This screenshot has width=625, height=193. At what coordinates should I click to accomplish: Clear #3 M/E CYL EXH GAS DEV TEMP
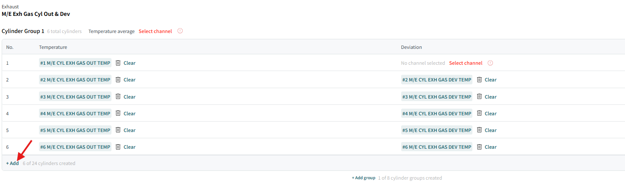pos(490,96)
